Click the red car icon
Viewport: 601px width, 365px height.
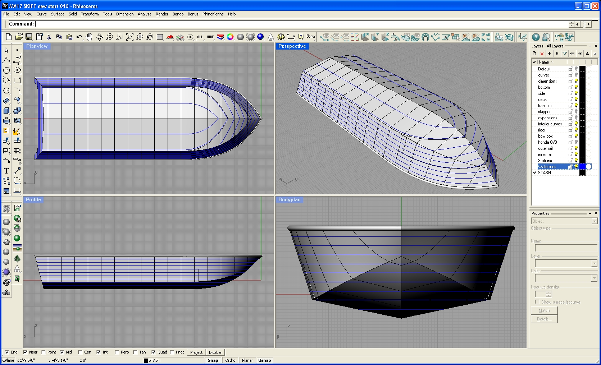(x=170, y=37)
